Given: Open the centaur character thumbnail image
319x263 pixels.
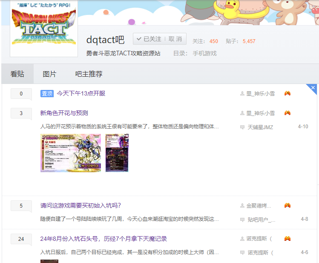Looking at the screenshot, I should [71, 153].
